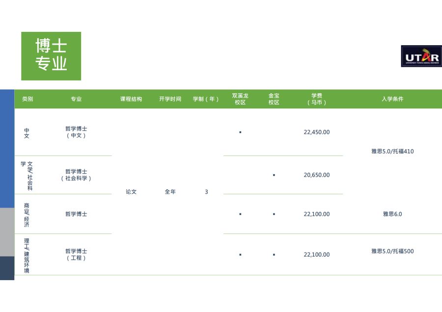Click the blue category sidebar color block
The height and width of the screenshot is (312, 442).
(7, 148)
